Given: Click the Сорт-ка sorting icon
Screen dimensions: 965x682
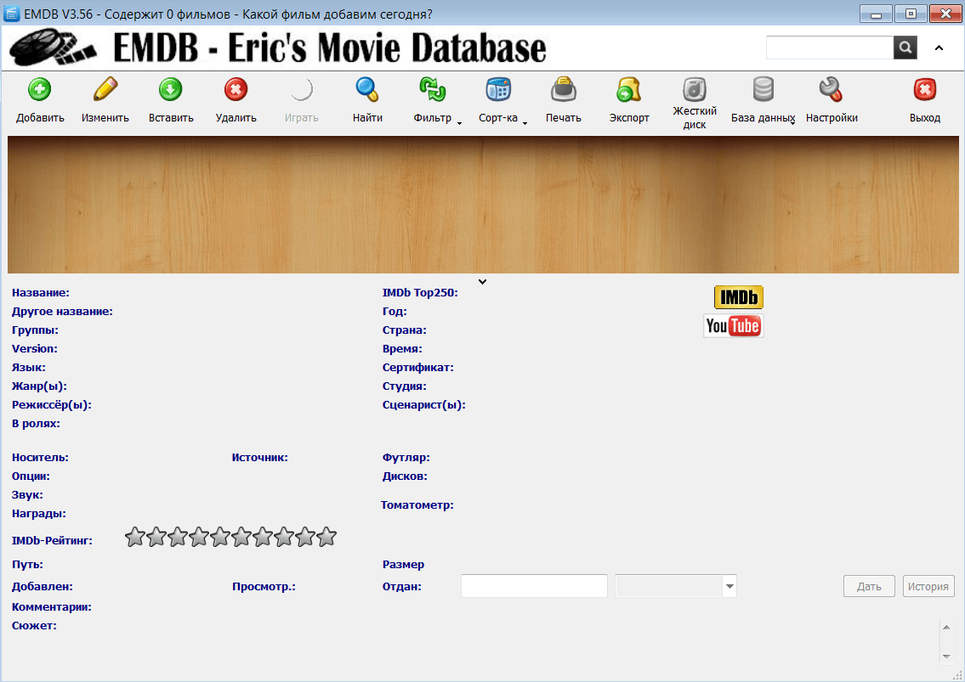Looking at the screenshot, I should [498, 90].
